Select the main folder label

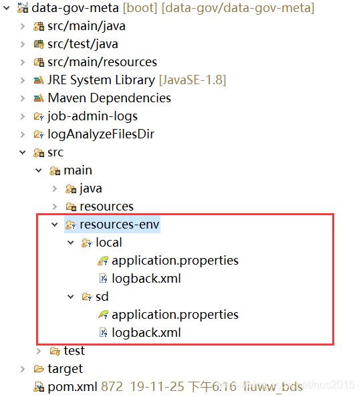click(78, 170)
